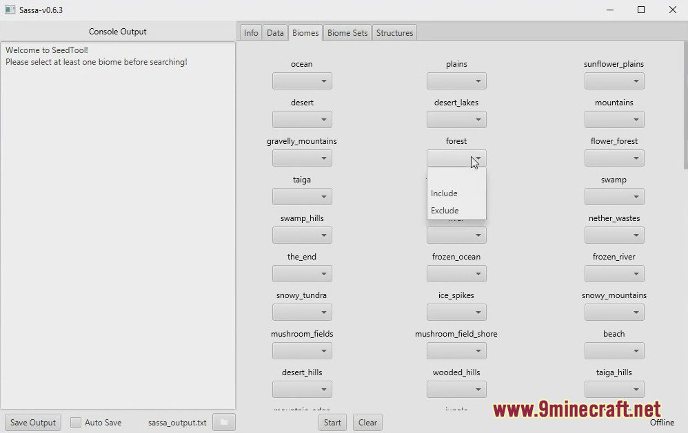Screen dimensions: 688x433
Task: Open the wooded_hills dropdown
Action: click(x=456, y=390)
